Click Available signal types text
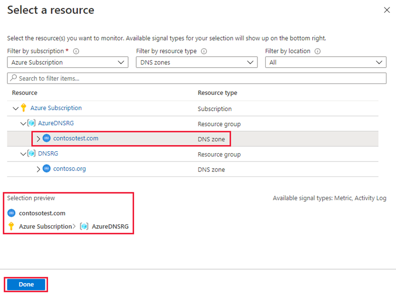 pyautogui.click(x=330, y=198)
